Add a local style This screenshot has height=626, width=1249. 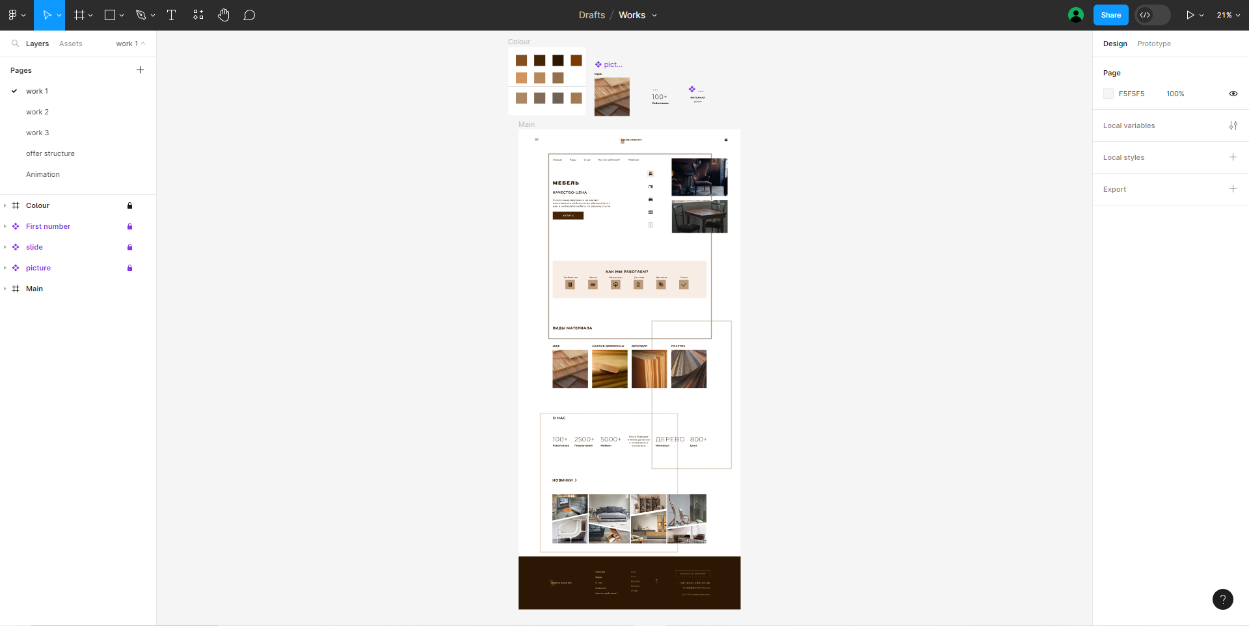[x=1233, y=157]
